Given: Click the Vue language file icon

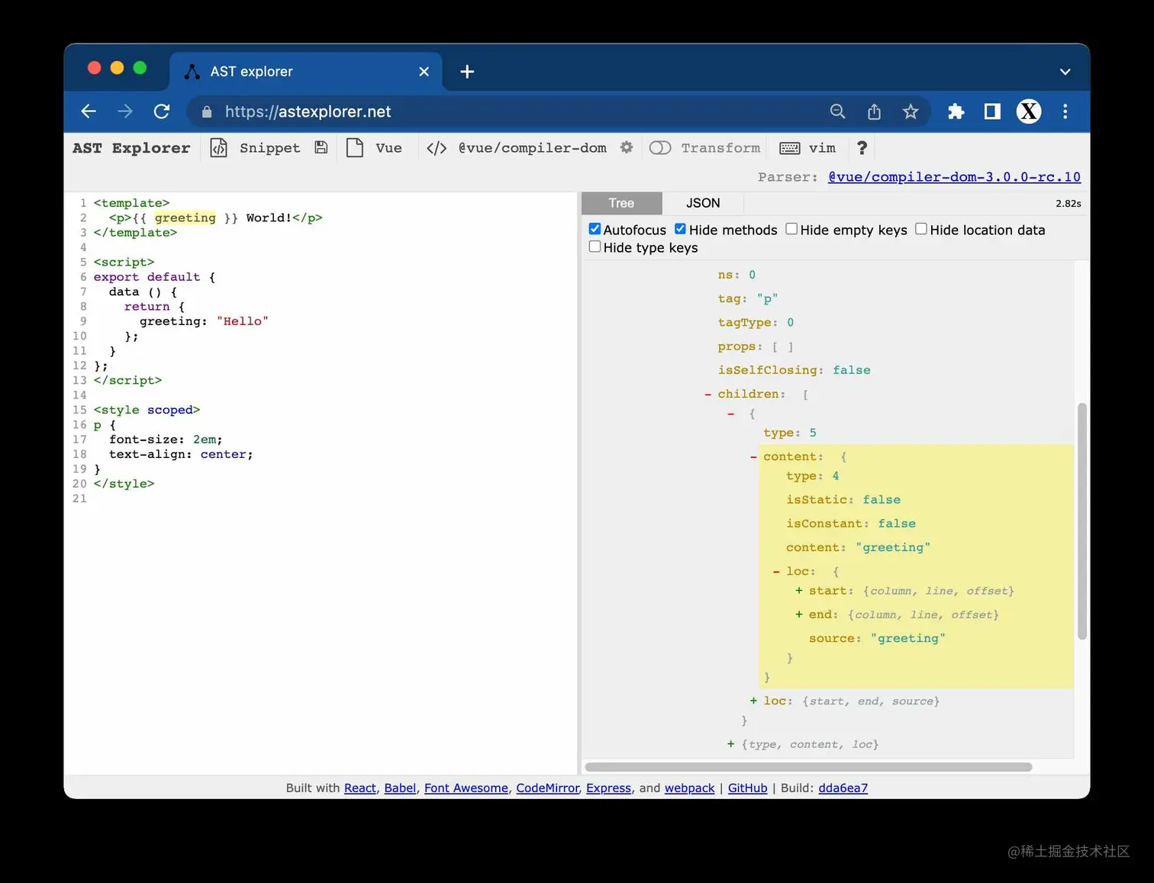Looking at the screenshot, I should point(355,148).
